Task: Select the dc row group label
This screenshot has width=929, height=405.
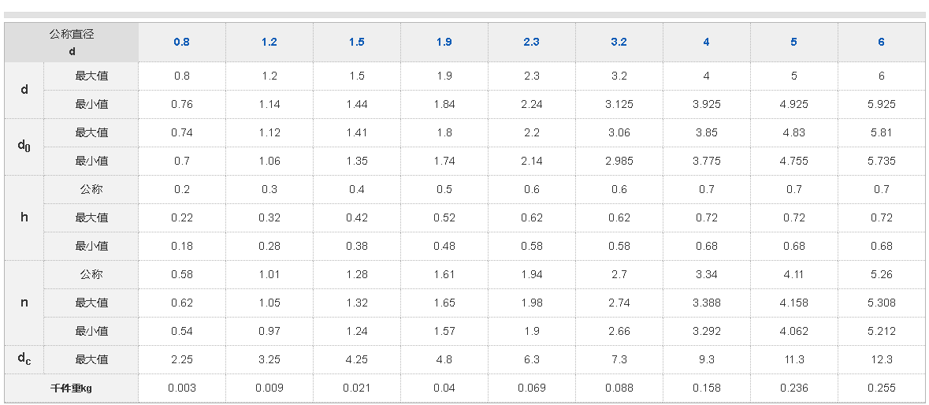Action: pos(24,359)
